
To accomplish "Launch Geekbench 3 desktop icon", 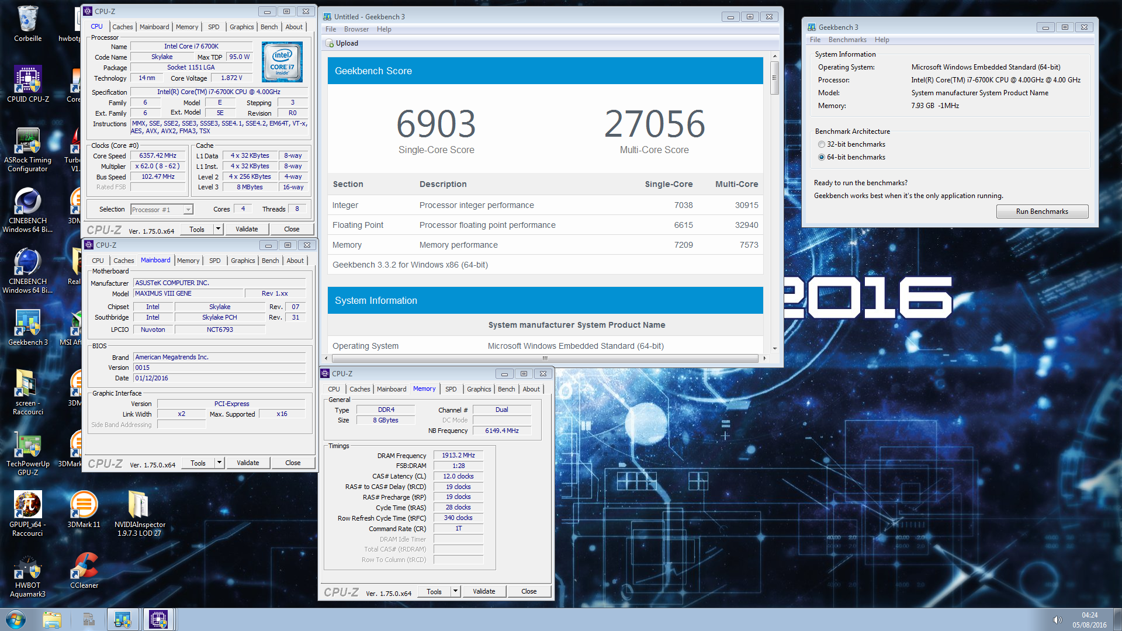I will [x=27, y=328].
